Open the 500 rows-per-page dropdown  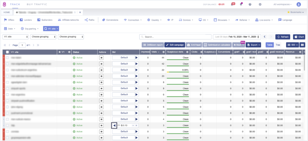click(292, 45)
